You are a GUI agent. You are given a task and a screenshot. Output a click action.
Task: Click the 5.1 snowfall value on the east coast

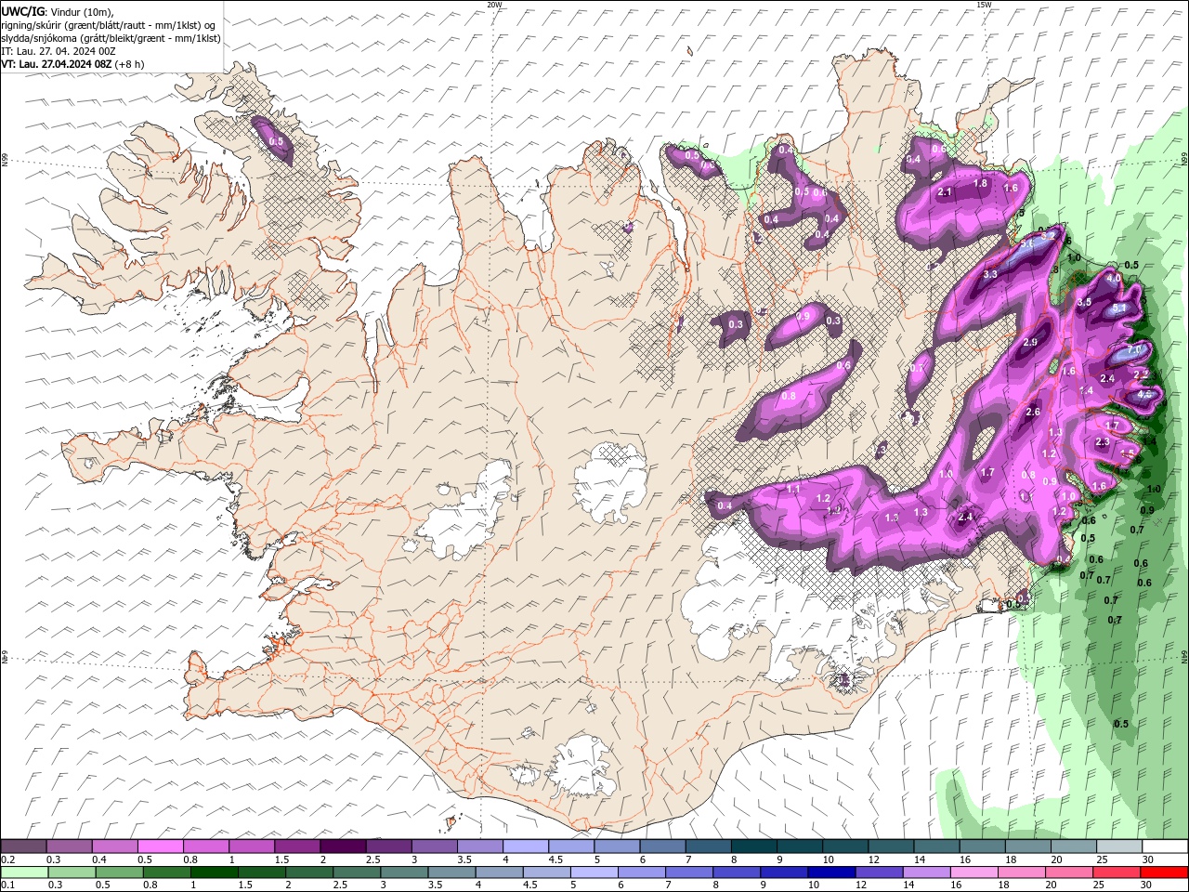pyautogui.click(x=1119, y=308)
